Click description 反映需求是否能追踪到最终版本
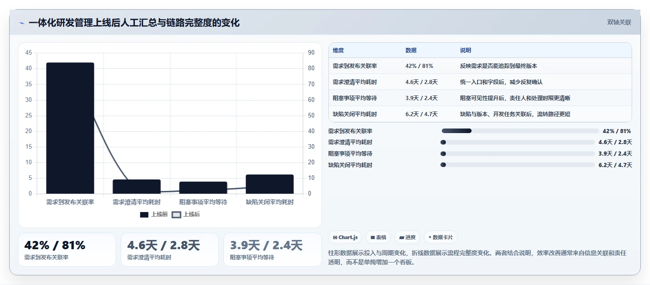Image resolution: width=650 pixels, height=285 pixels. point(499,66)
